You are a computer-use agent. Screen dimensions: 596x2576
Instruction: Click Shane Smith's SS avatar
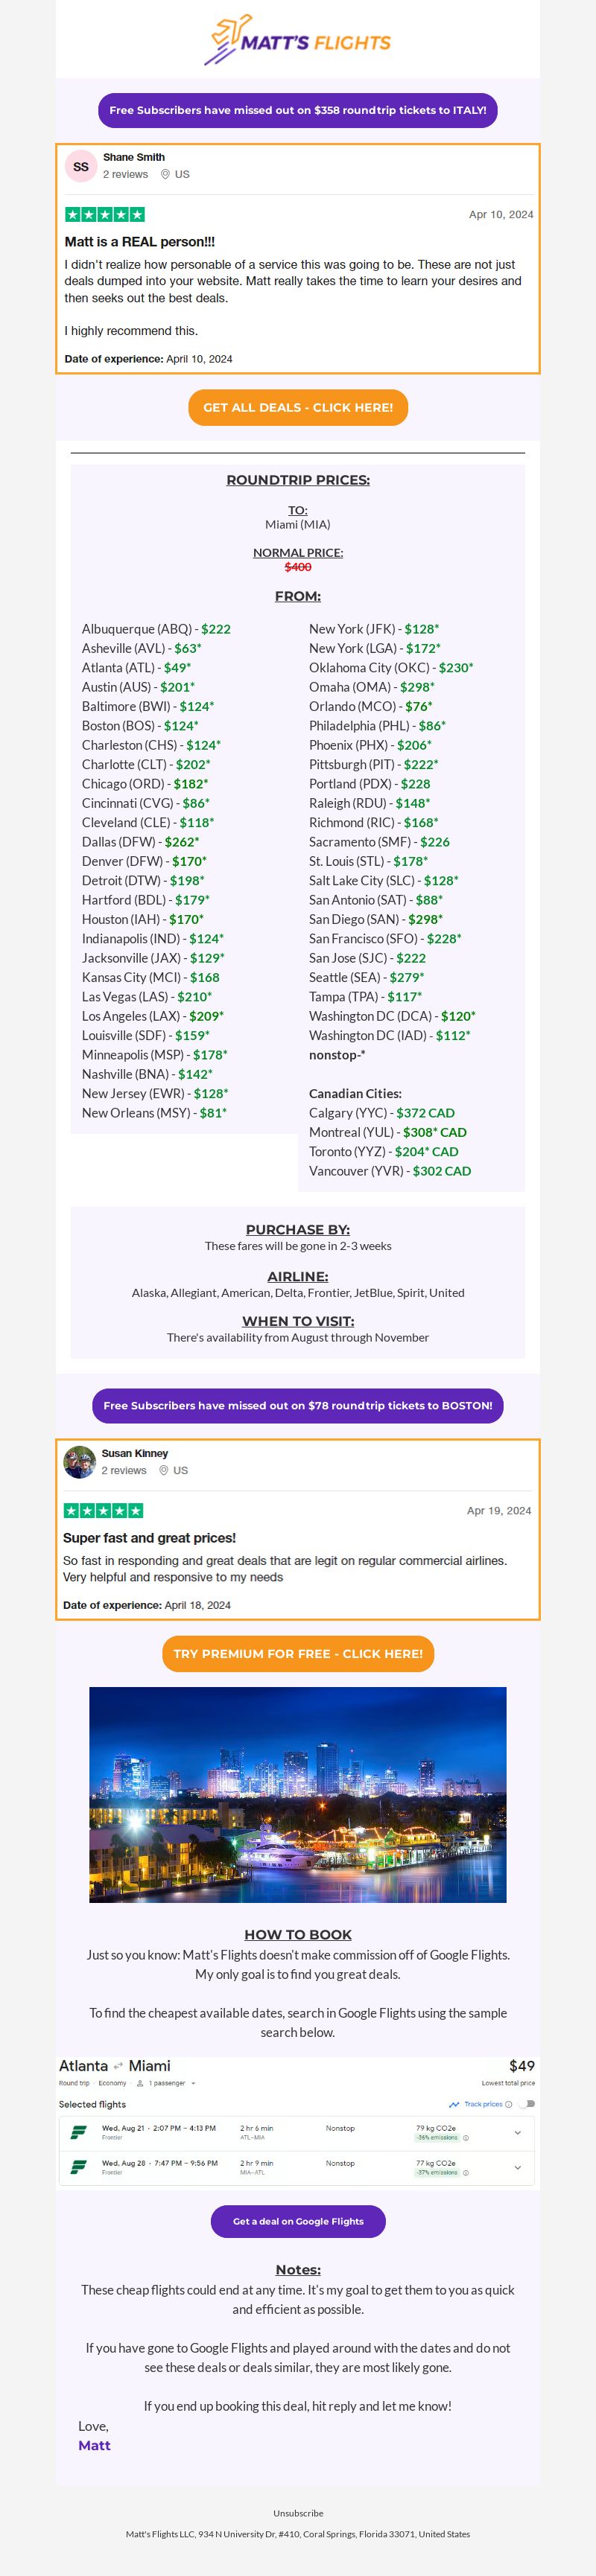click(x=81, y=166)
